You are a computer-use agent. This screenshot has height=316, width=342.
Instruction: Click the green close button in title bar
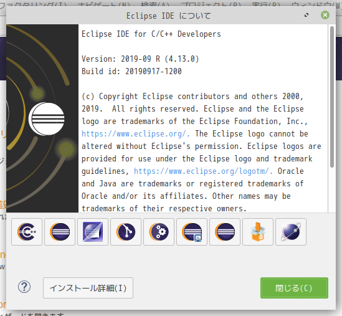point(325,15)
